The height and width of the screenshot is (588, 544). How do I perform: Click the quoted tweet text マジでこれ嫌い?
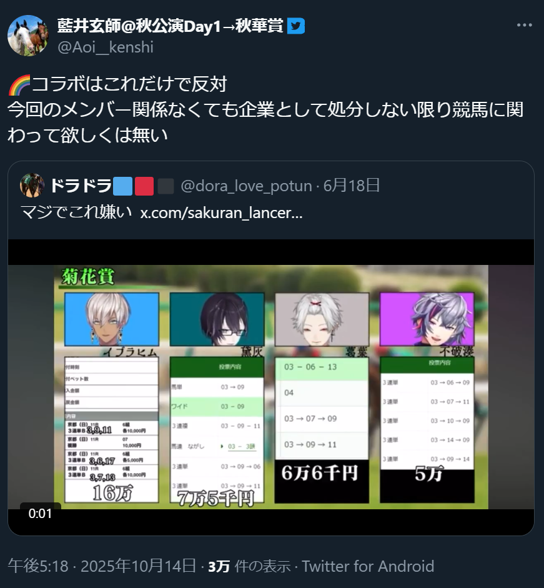click(x=76, y=212)
